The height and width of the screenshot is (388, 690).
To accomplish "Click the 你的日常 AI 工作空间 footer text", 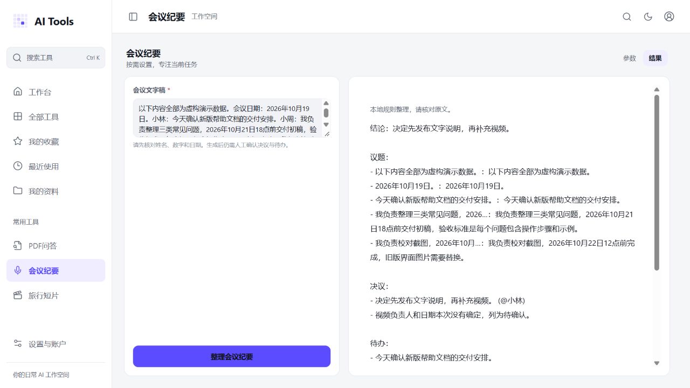I will click(x=41, y=375).
